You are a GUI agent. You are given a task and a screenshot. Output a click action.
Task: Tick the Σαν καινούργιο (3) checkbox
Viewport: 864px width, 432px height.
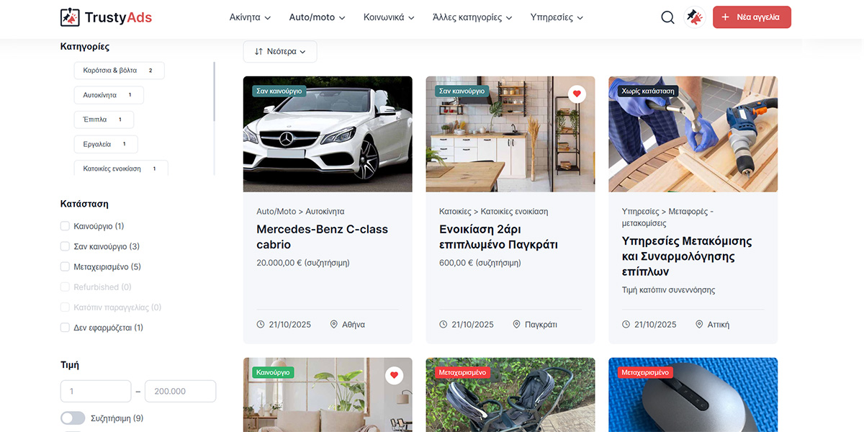click(x=65, y=246)
